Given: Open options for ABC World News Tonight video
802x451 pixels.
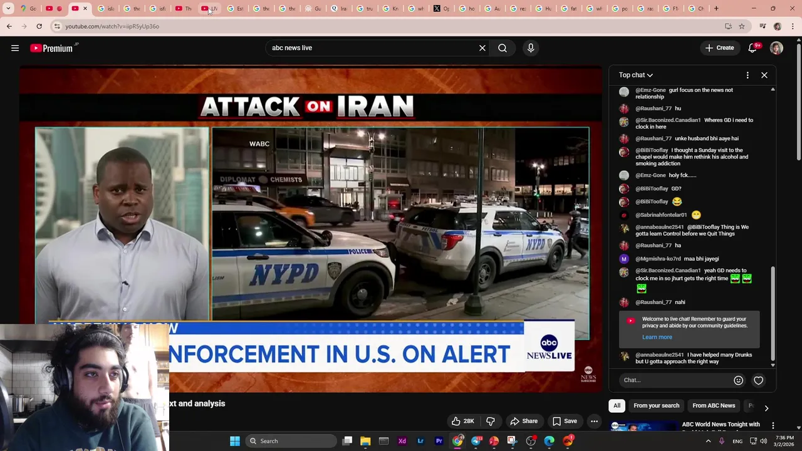Looking at the screenshot, I should click(773, 425).
